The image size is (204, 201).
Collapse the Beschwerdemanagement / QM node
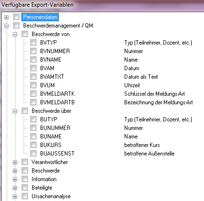point(6,26)
